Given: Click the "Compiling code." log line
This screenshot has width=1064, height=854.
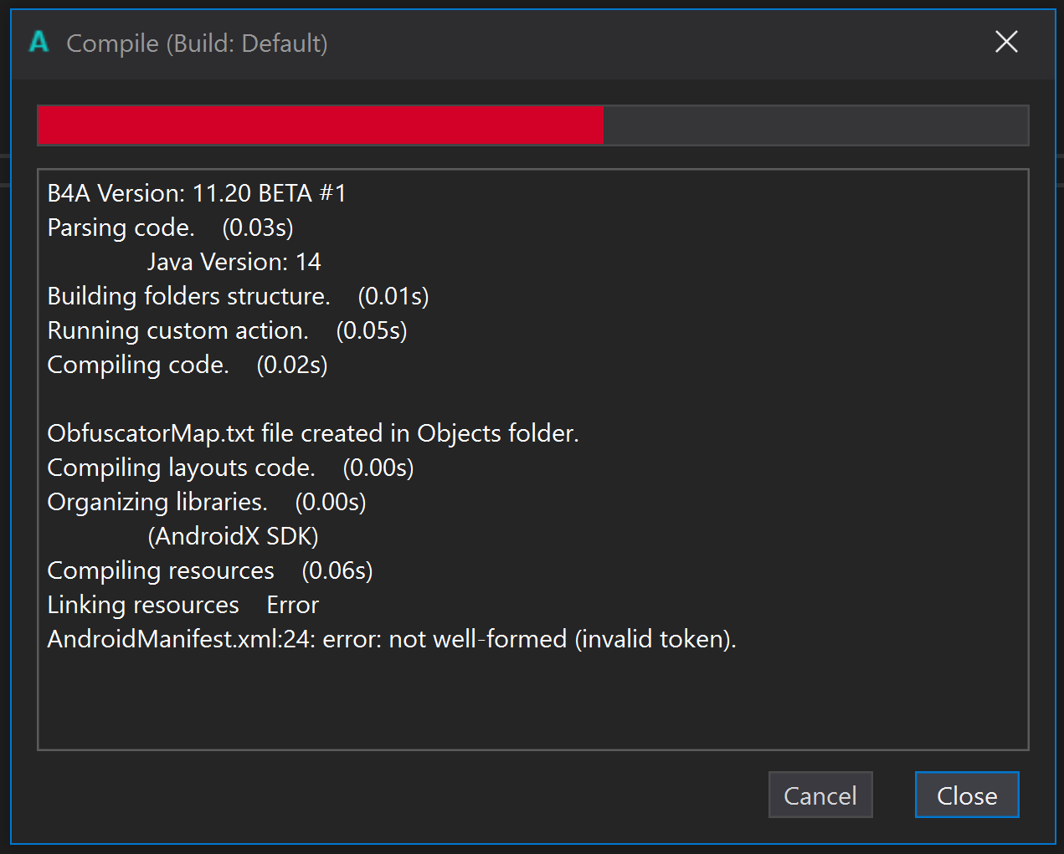Looking at the screenshot, I should point(188,365).
